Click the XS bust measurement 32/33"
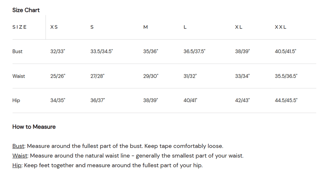Screen dimensions: 323x175 57,51
